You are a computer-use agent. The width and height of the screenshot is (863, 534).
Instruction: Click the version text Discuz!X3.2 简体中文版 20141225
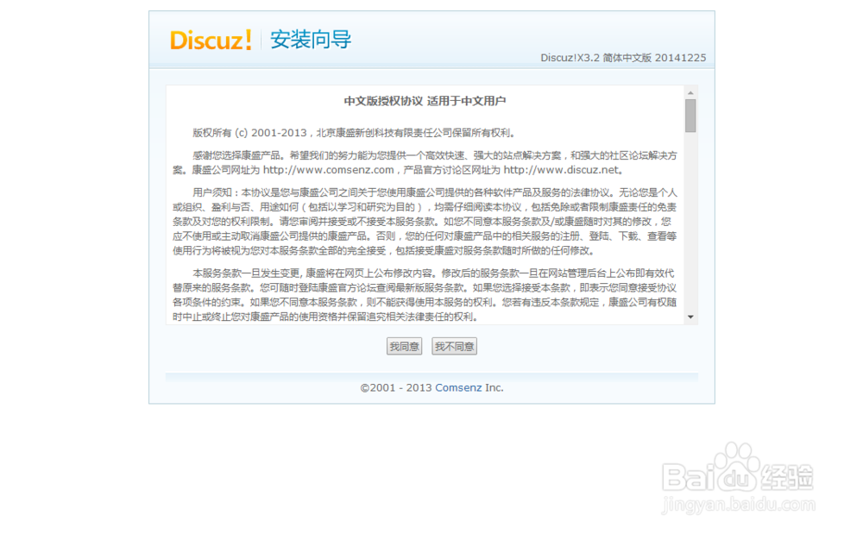(x=623, y=58)
